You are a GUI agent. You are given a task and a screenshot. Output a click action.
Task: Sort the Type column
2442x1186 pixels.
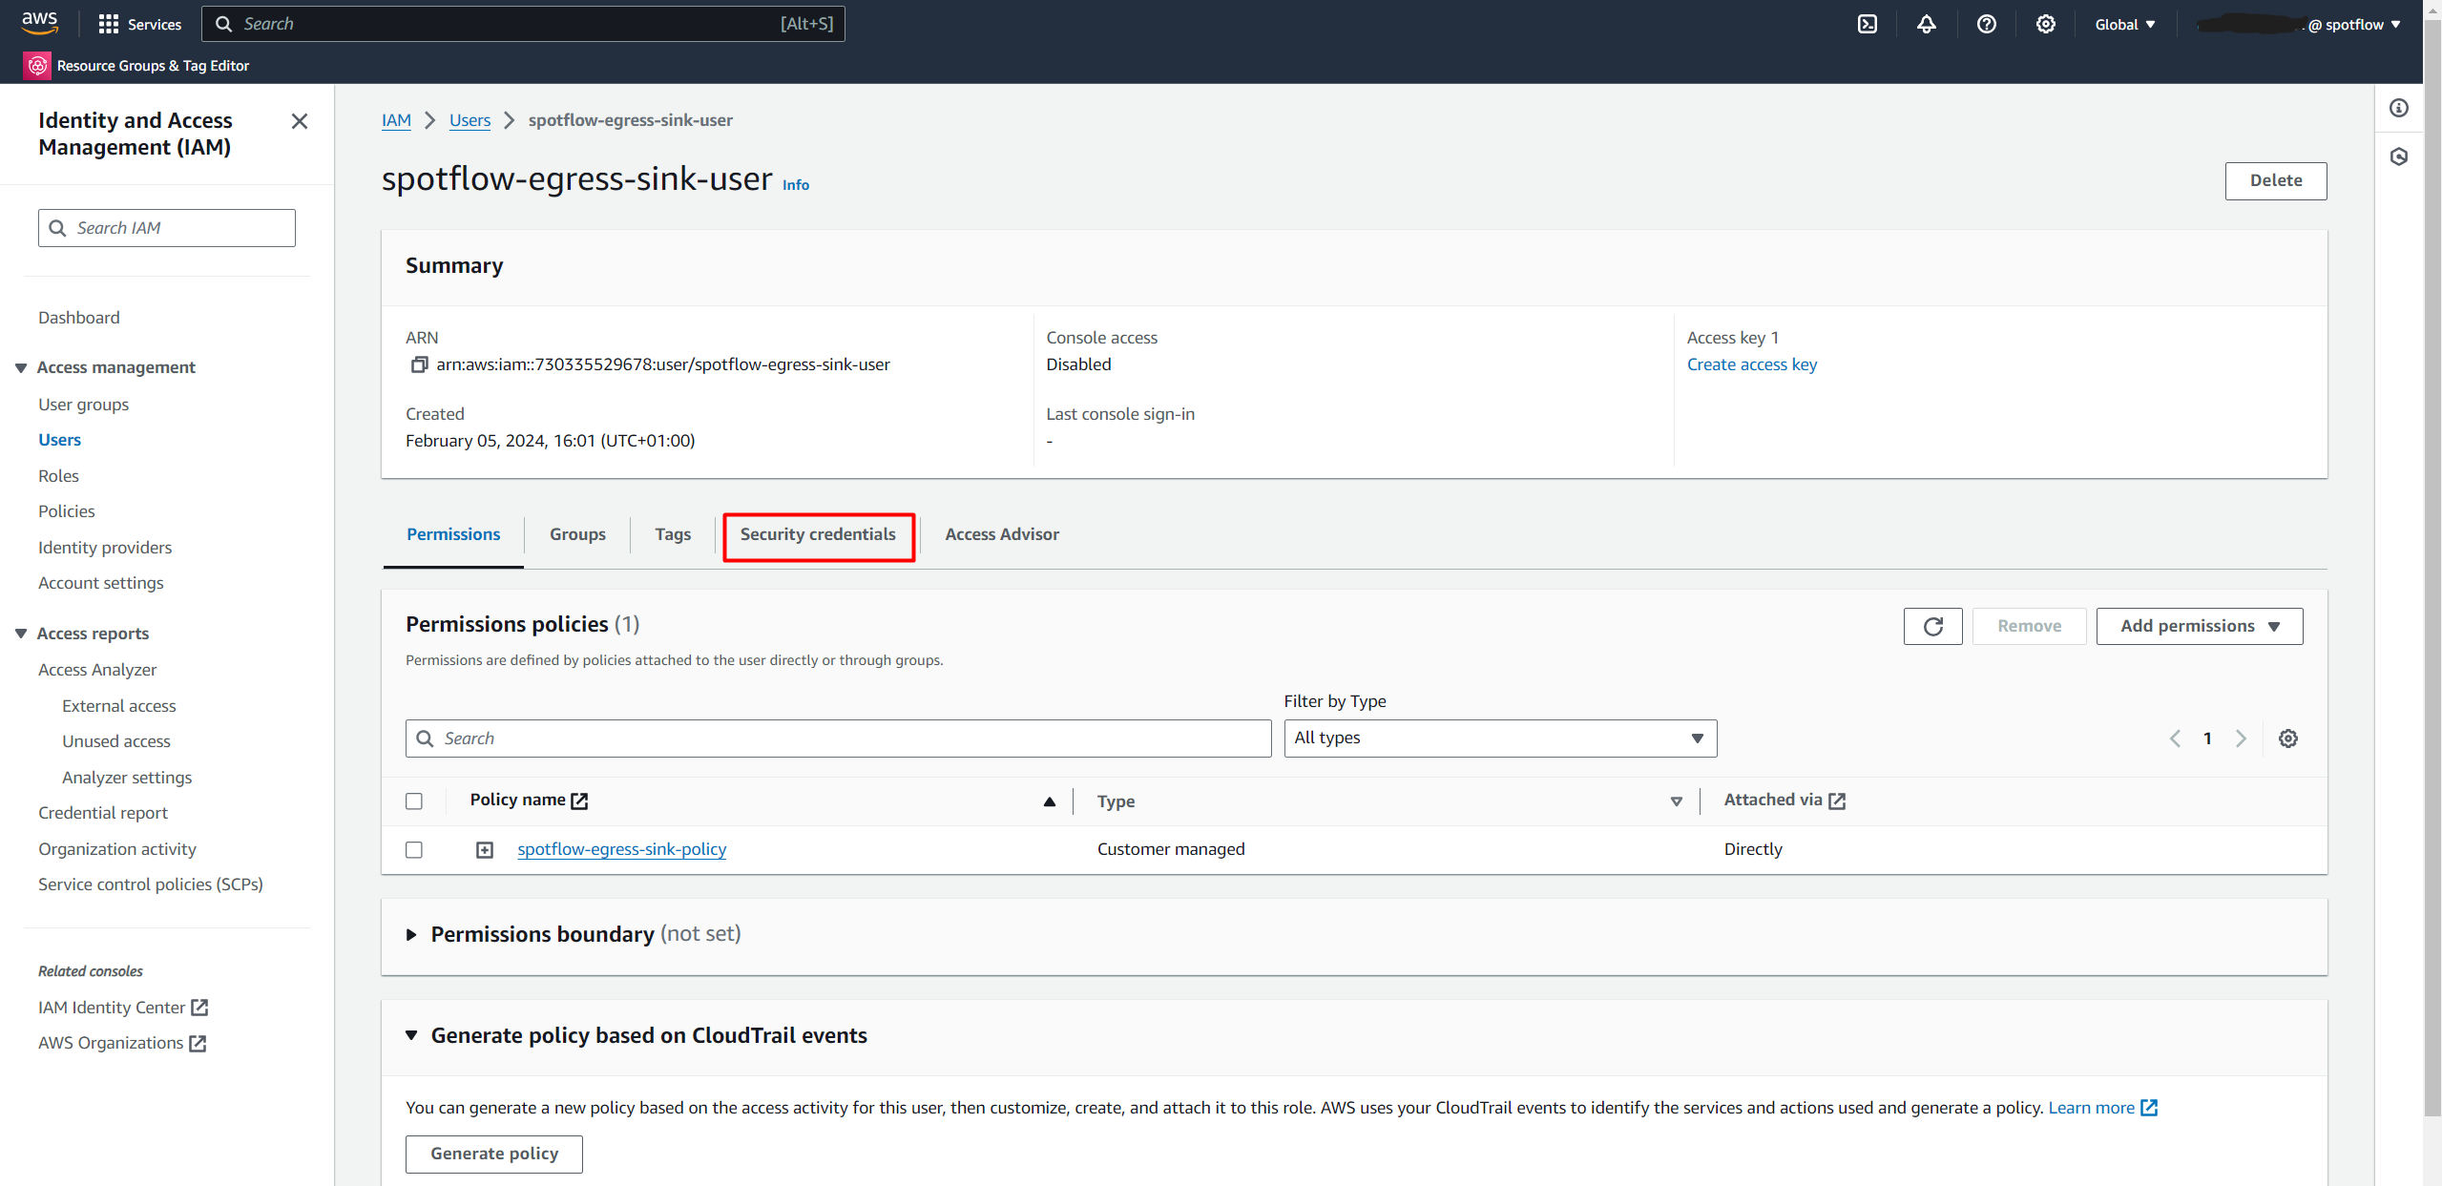coord(1676,801)
